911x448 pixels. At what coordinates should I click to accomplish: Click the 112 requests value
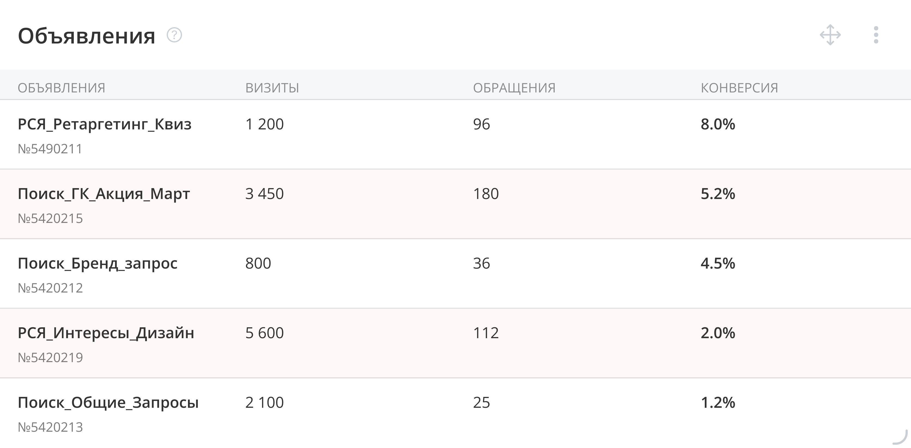pyautogui.click(x=485, y=333)
